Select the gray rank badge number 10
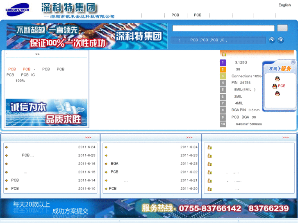The width and height of the screenshot is (298, 223). pyautogui.click(x=223, y=124)
